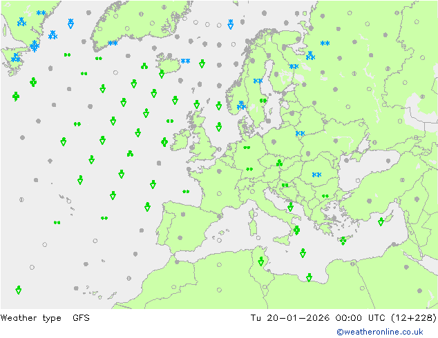Select the drizzle symbol in Bay of Biscay

point(186,191)
